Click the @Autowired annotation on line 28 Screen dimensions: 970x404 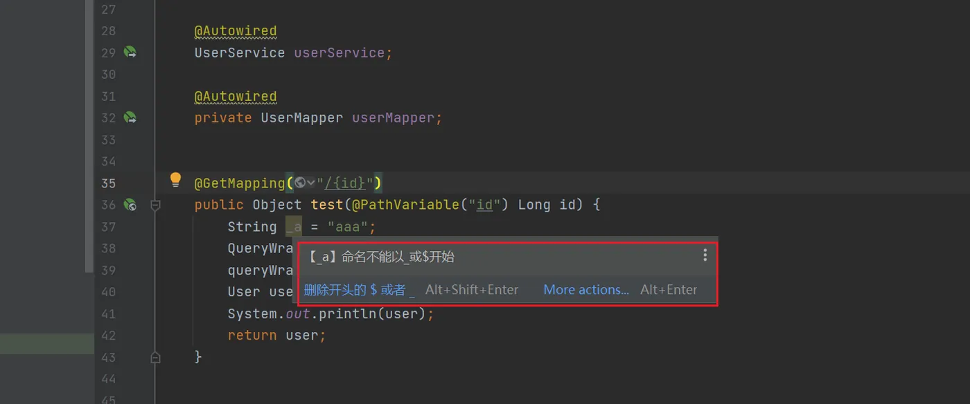[x=236, y=31]
